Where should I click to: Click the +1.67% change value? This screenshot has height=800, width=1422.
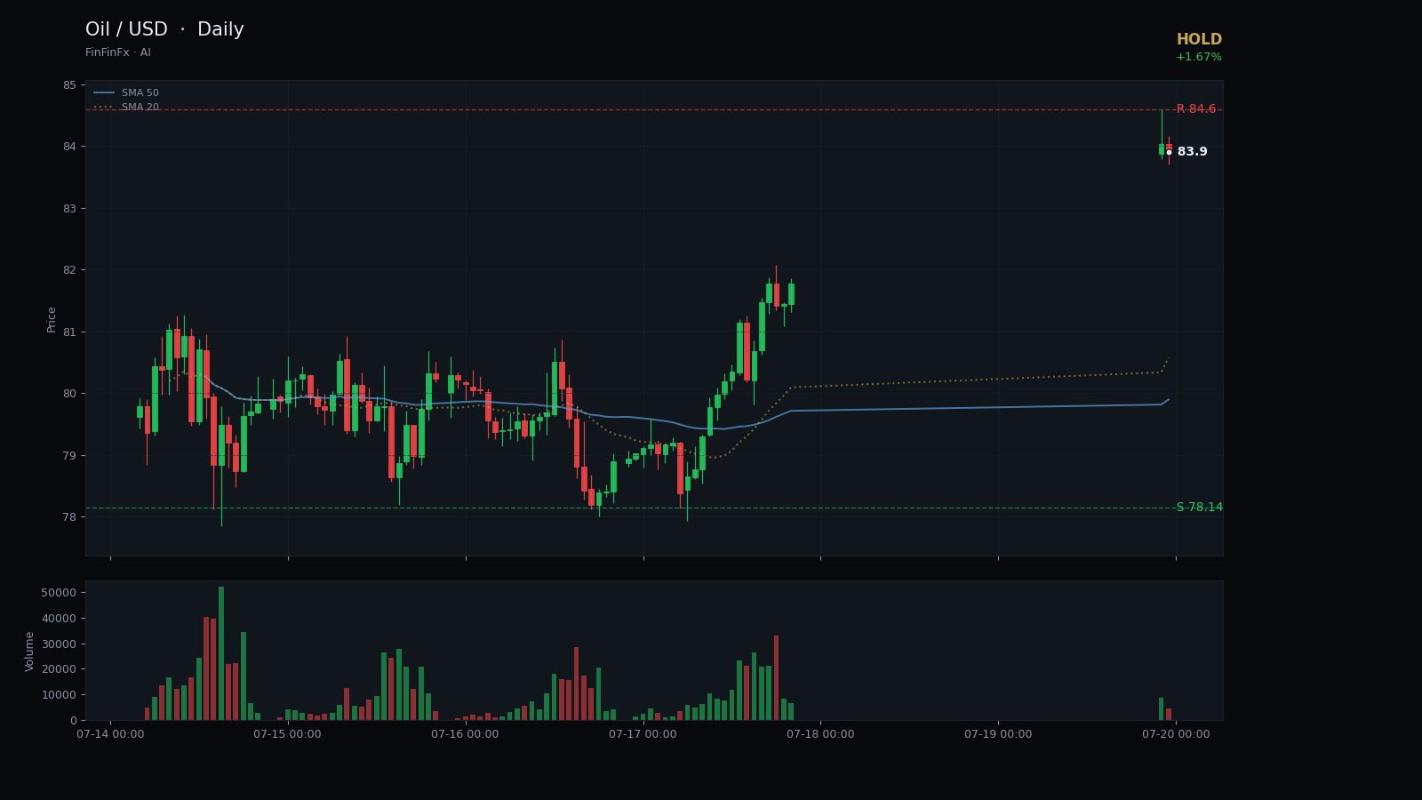point(1199,58)
